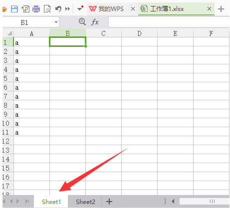Go to first sheet navigation arrow

(4, 202)
